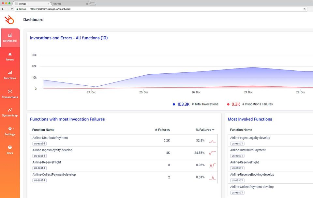Click the 5.2K failures value
This screenshot has height=198, width=313.
tap(167, 140)
